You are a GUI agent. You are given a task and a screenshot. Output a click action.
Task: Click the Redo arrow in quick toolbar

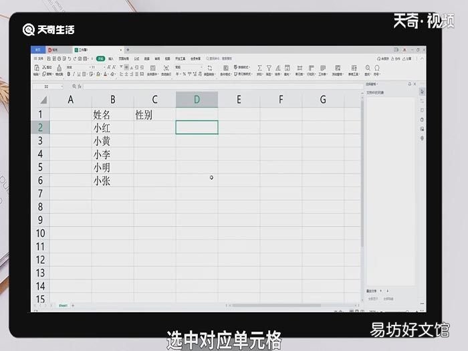(x=75, y=59)
